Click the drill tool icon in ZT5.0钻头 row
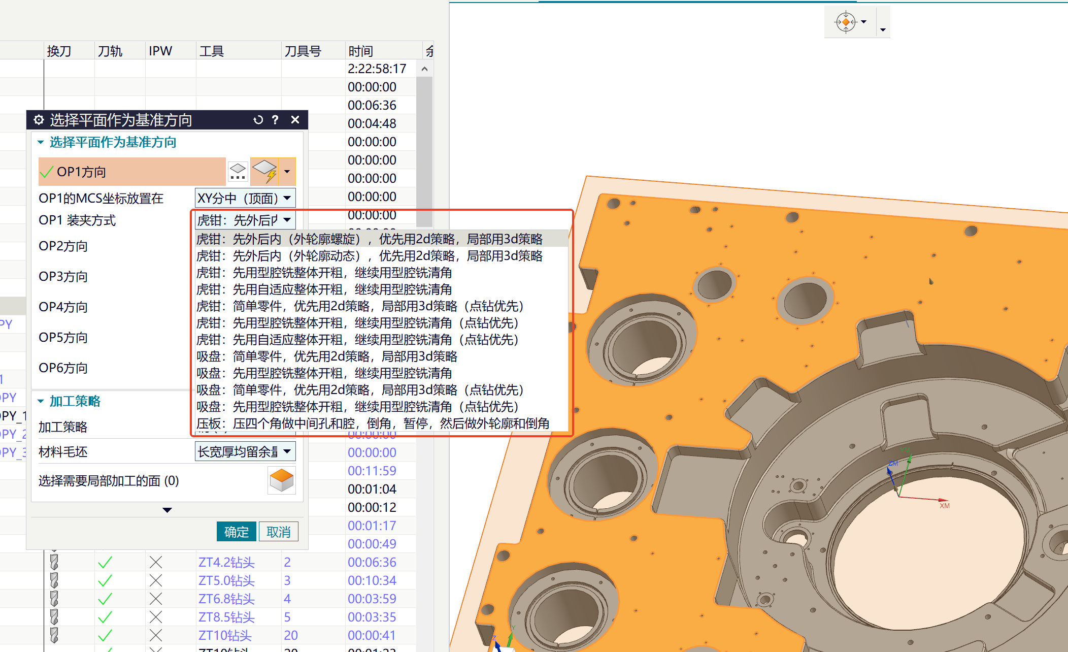 pyautogui.click(x=54, y=580)
